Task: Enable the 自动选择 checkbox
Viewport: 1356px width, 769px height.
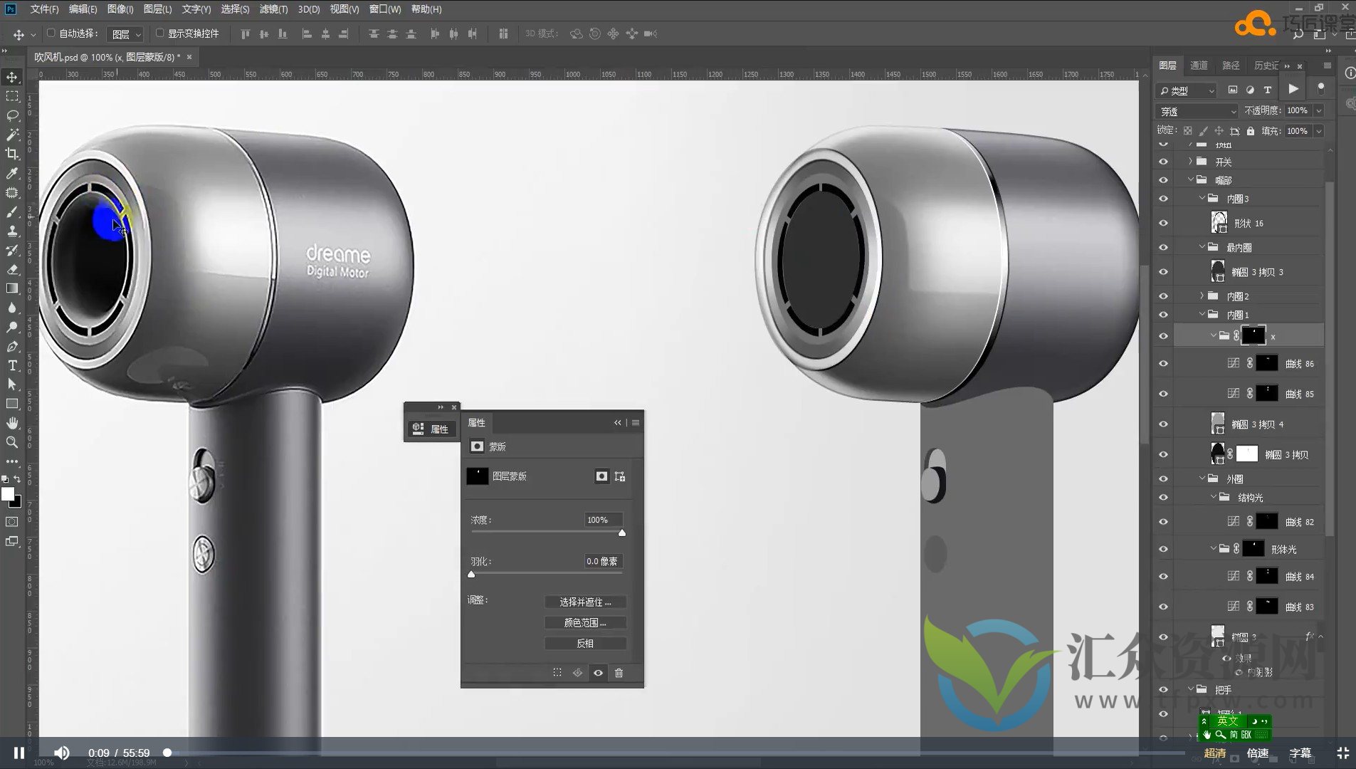Action: coord(51,33)
